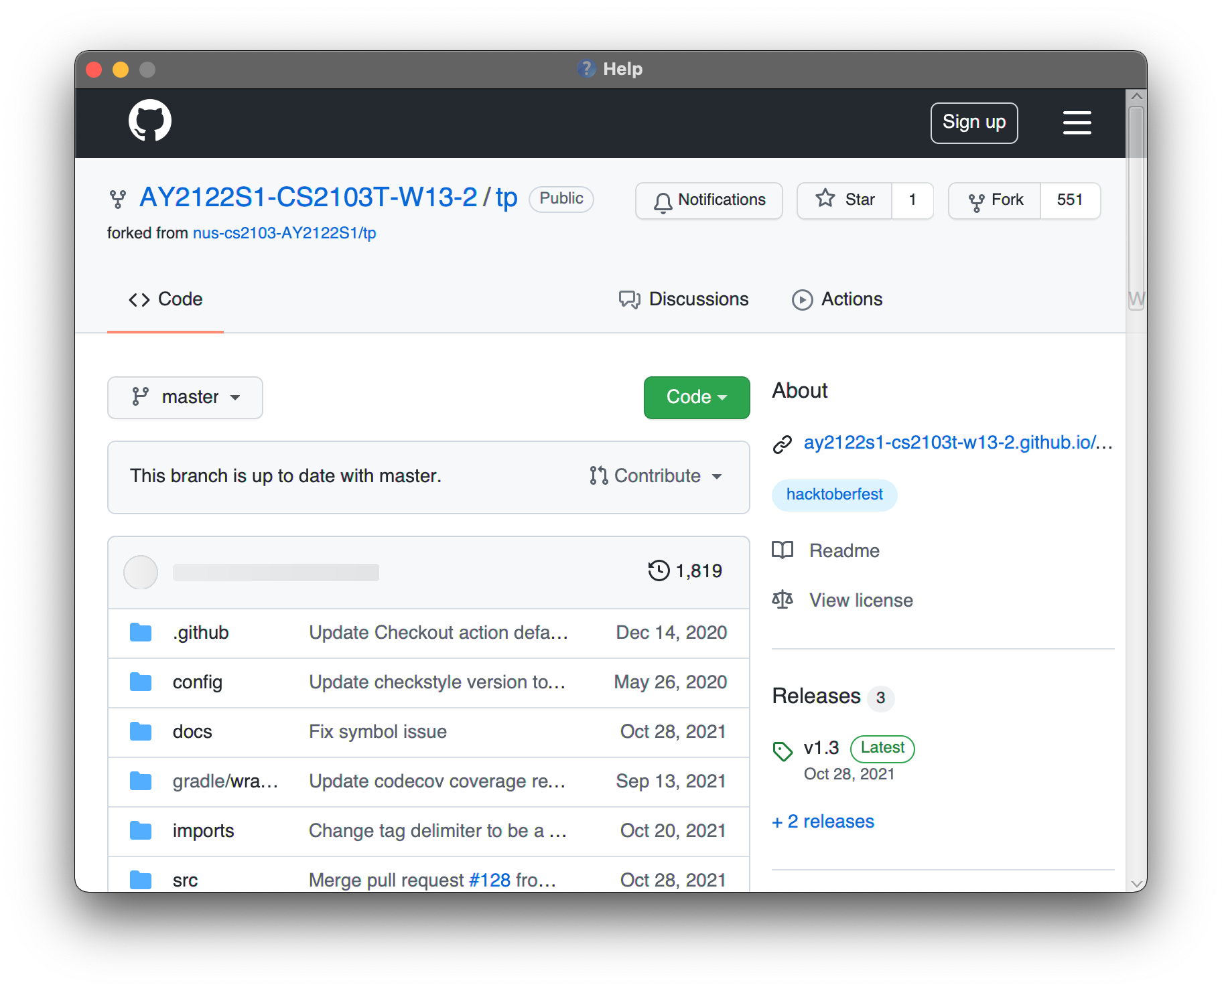Click the src folder icon

tap(141, 880)
